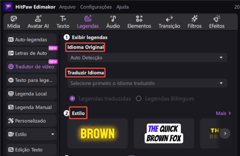Click the Idioma Original label
The image size is (240, 156).
pyautogui.click(x=85, y=47)
